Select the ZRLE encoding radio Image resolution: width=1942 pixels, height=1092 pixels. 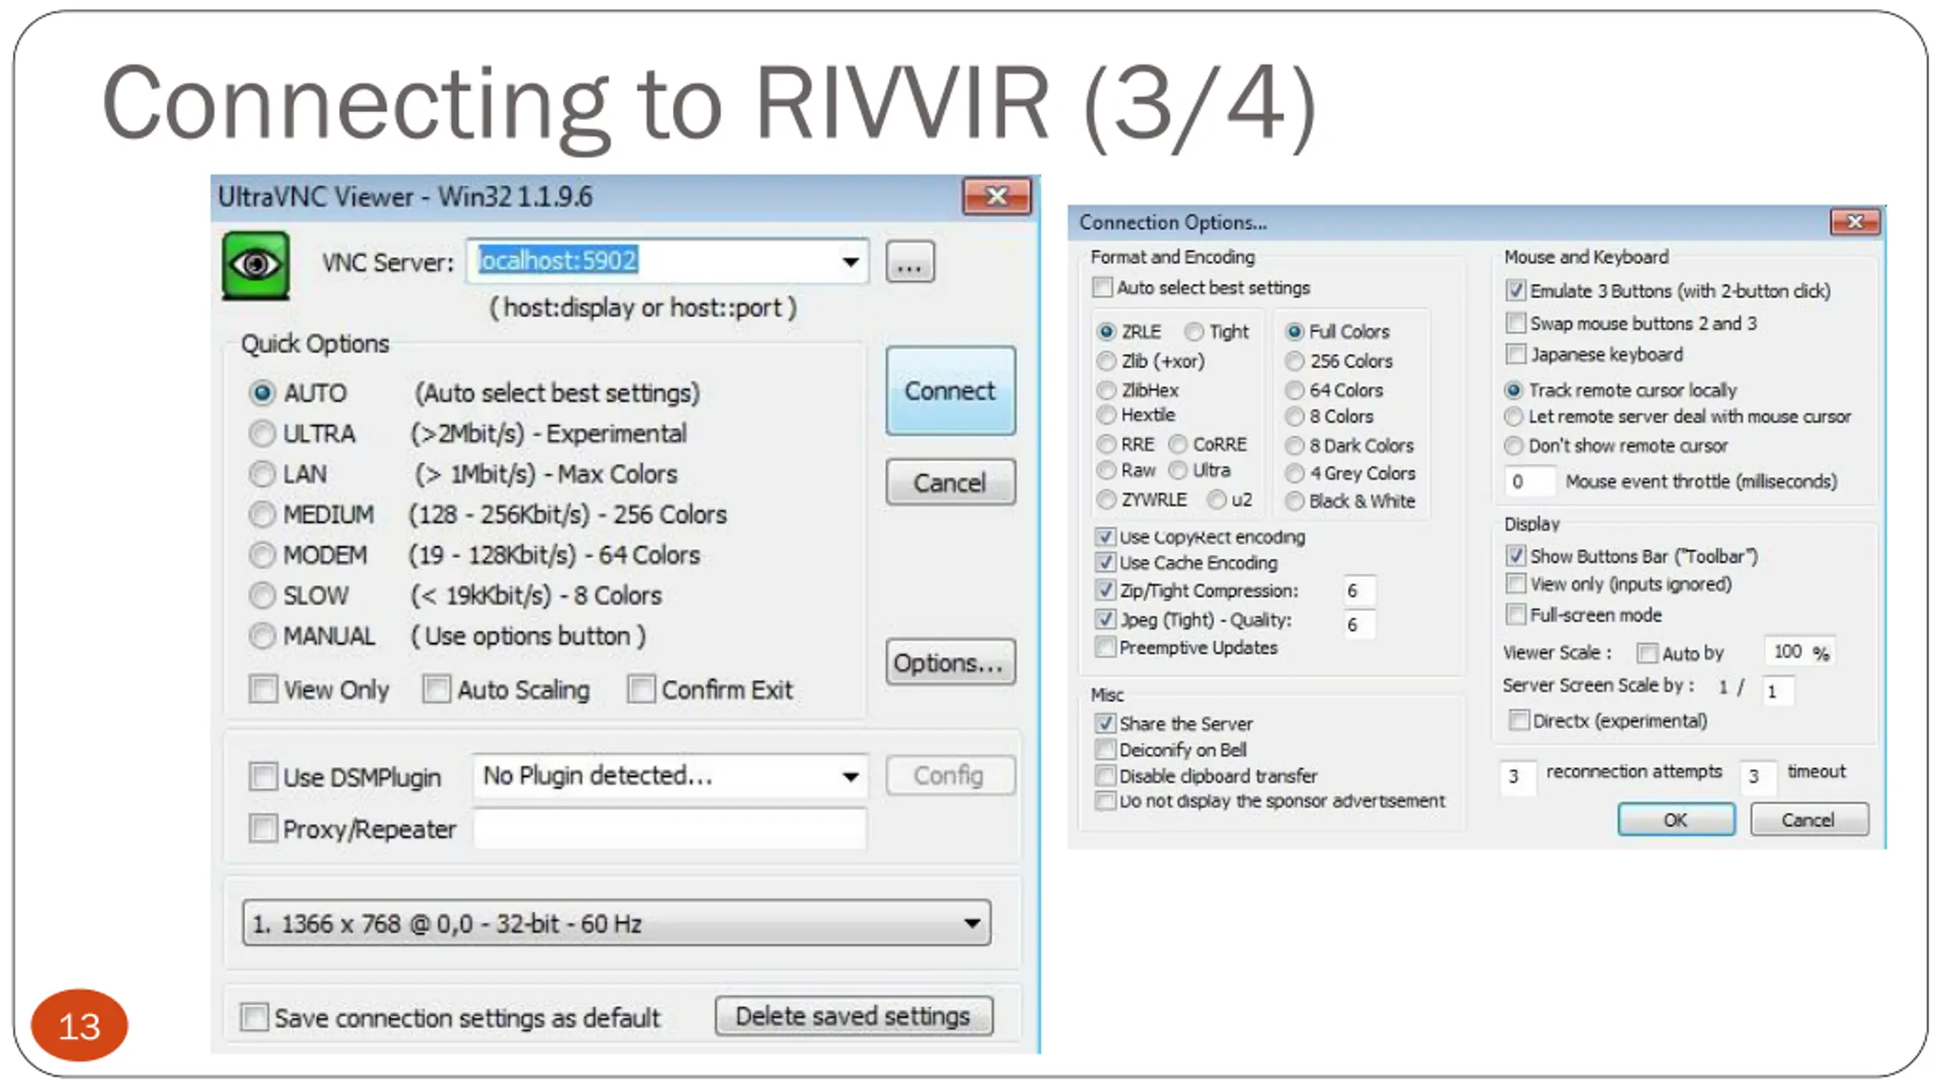point(1106,332)
